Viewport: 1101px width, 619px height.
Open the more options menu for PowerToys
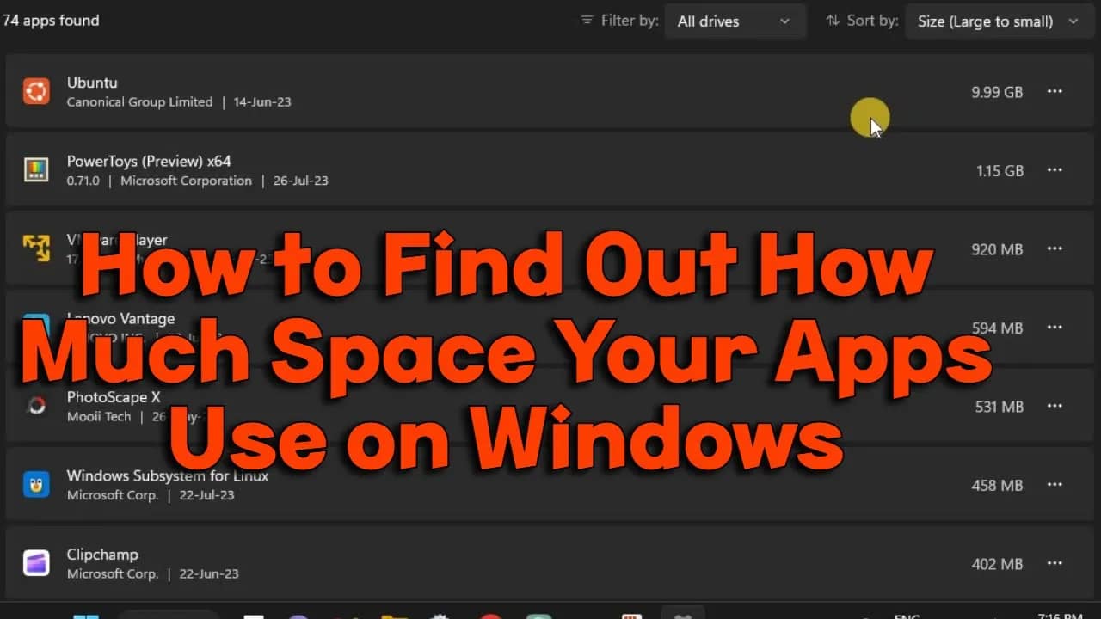[x=1055, y=170]
